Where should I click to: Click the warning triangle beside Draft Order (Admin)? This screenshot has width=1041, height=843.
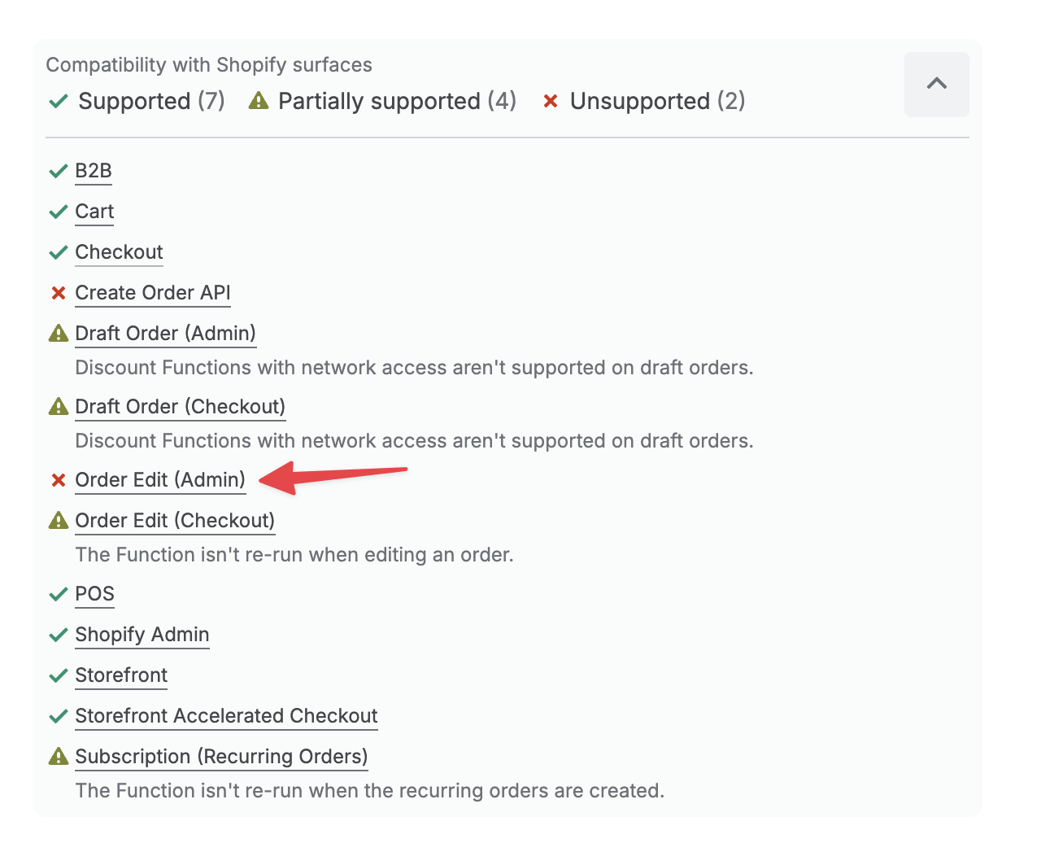point(58,334)
